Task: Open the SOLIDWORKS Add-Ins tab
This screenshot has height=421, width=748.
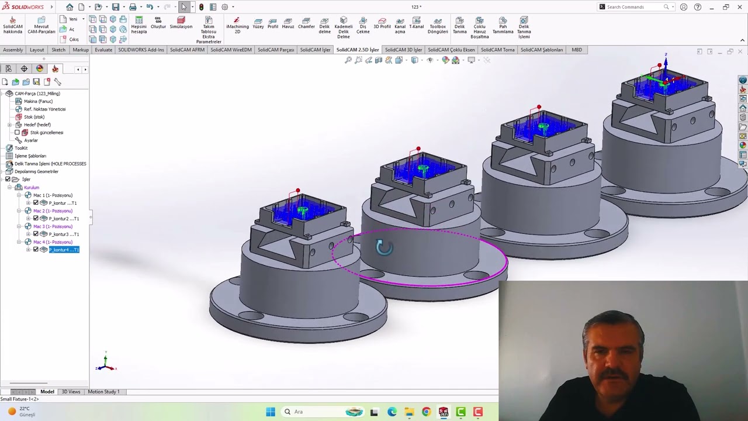Action: click(x=141, y=50)
